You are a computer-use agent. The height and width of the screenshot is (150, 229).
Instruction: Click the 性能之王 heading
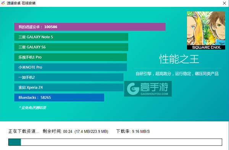[179, 59]
